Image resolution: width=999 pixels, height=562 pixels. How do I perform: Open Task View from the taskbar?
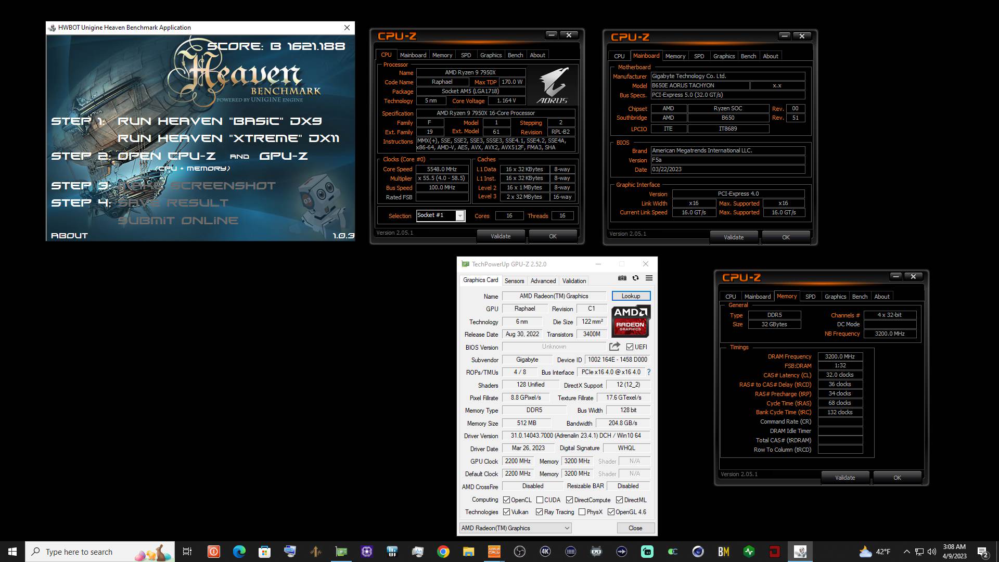pyautogui.click(x=187, y=552)
